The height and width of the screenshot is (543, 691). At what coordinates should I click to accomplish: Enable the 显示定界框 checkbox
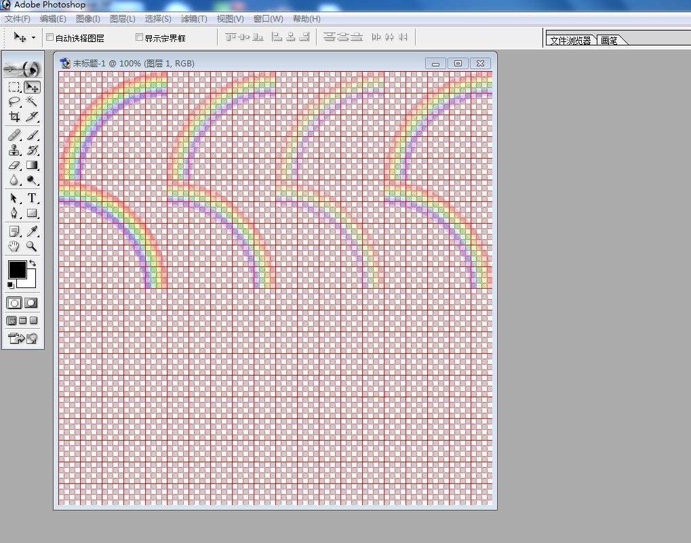139,37
